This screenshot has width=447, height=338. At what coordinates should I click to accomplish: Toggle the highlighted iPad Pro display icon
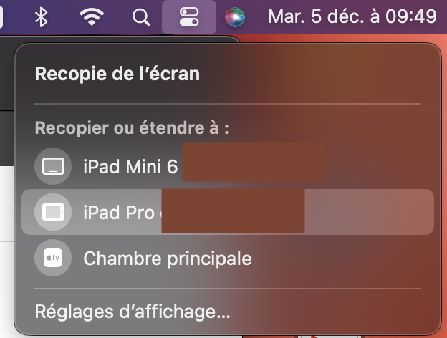coord(53,212)
